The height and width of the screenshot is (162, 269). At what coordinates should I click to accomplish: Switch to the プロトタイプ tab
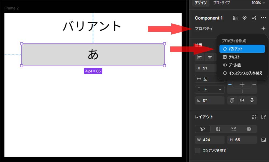pos(222,3)
